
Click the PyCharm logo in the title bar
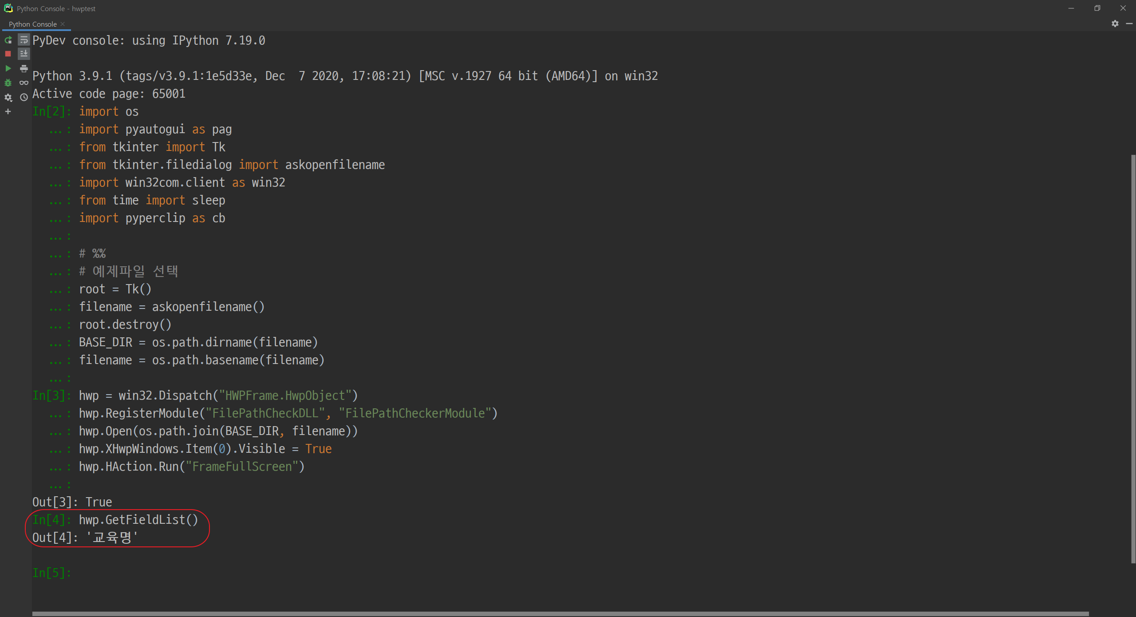[x=8, y=8]
